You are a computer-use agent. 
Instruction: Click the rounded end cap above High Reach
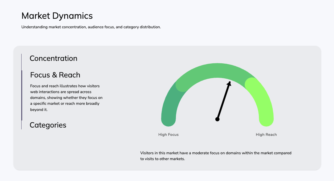coord(266,119)
